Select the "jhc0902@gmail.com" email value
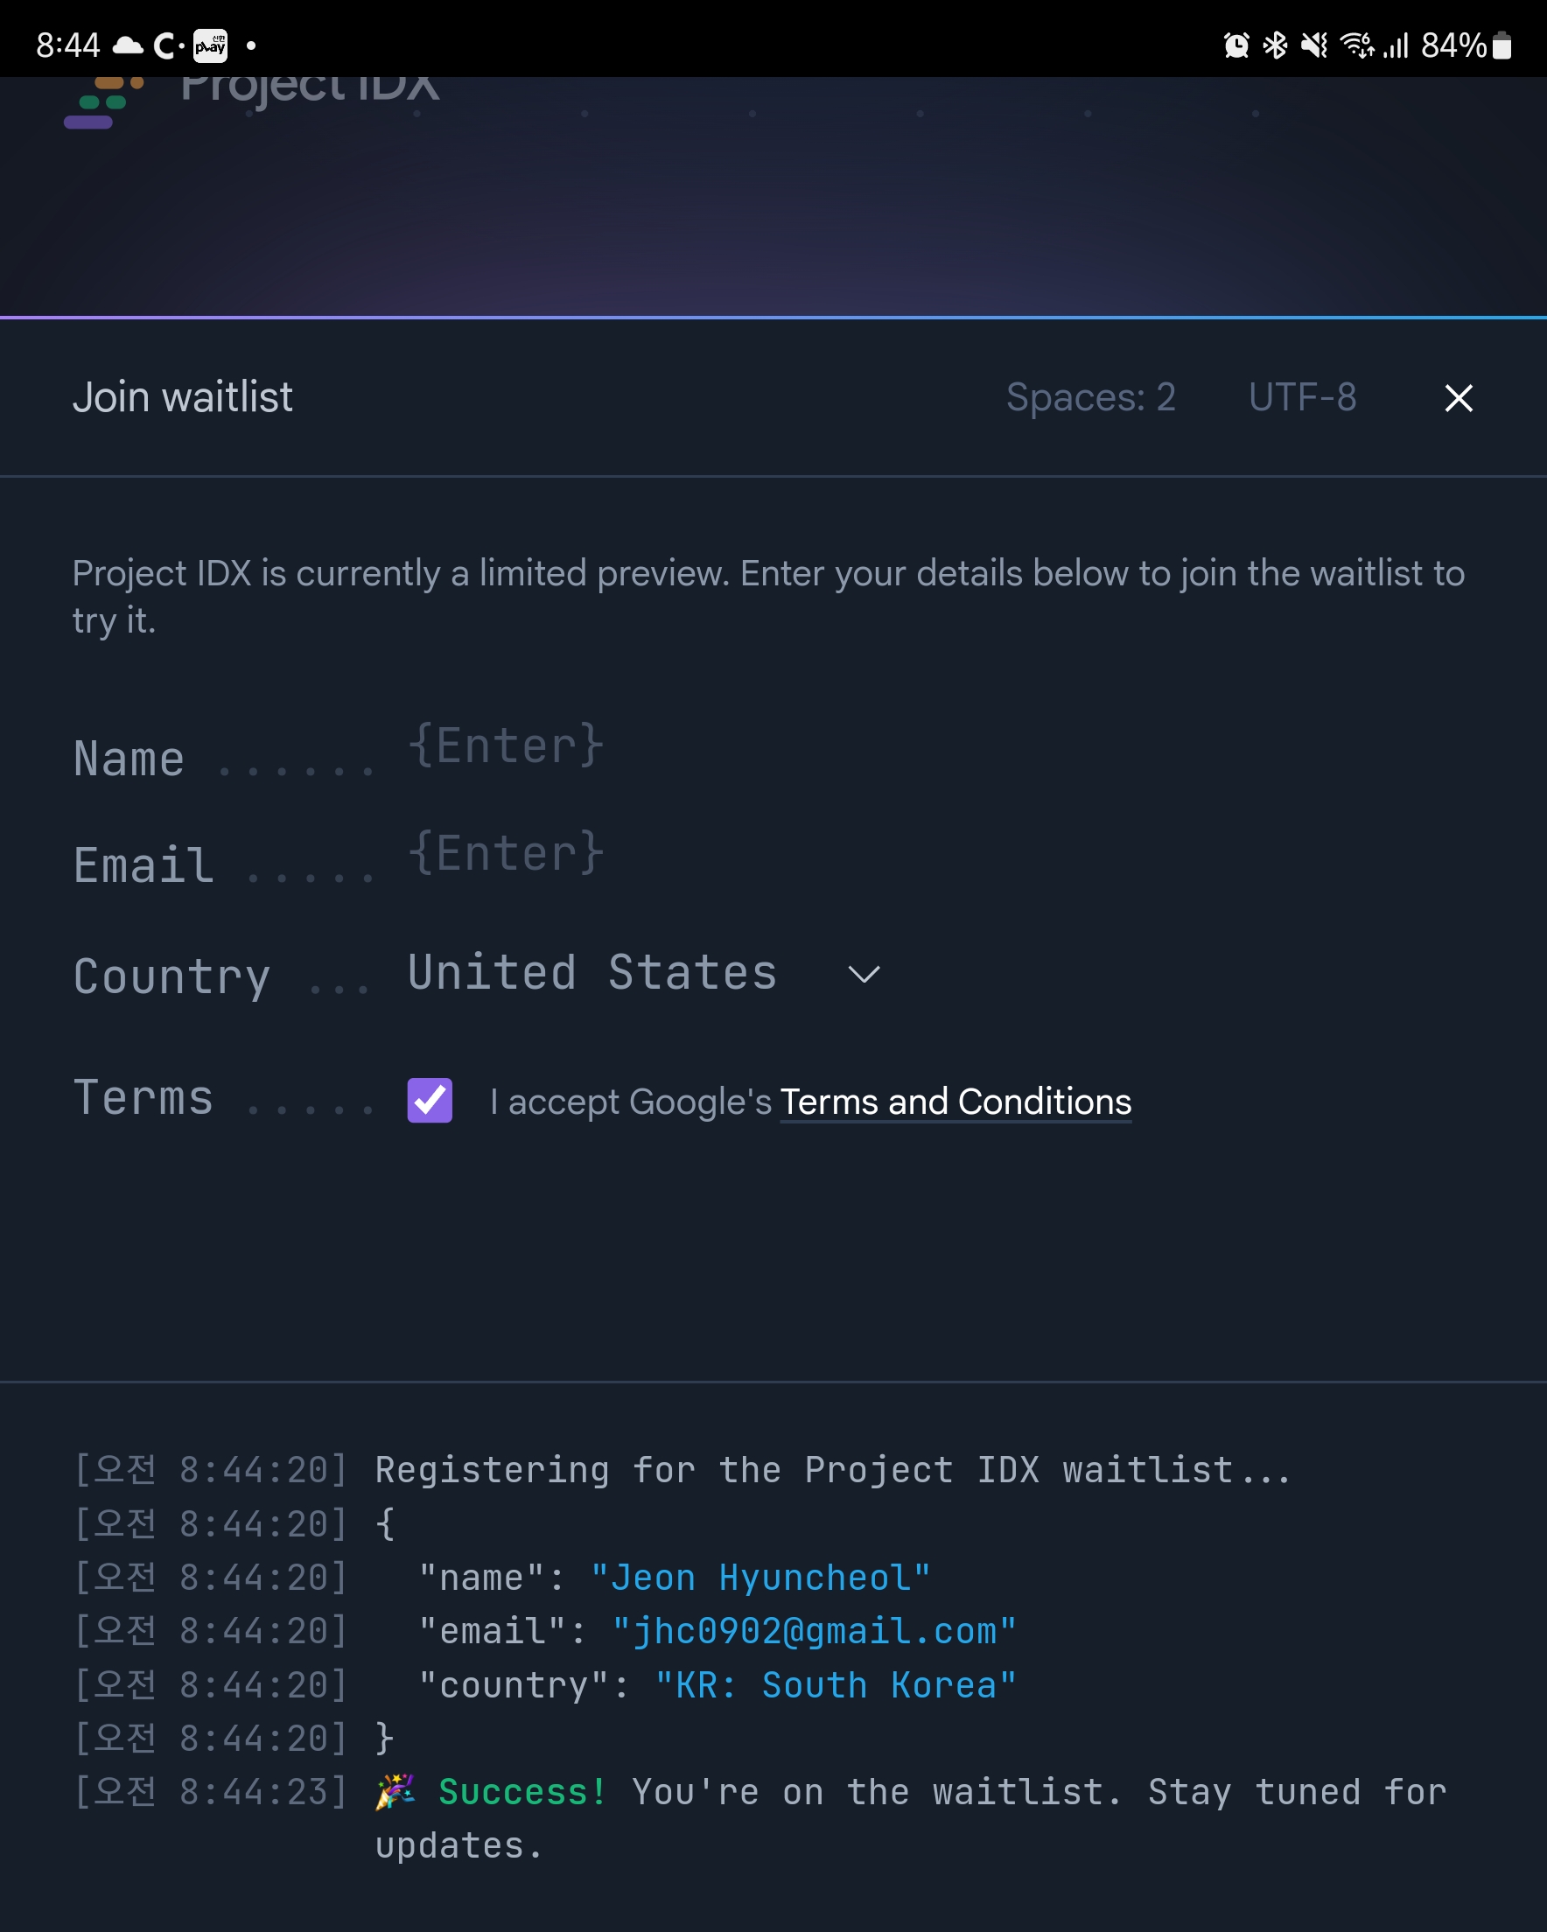 point(814,1632)
